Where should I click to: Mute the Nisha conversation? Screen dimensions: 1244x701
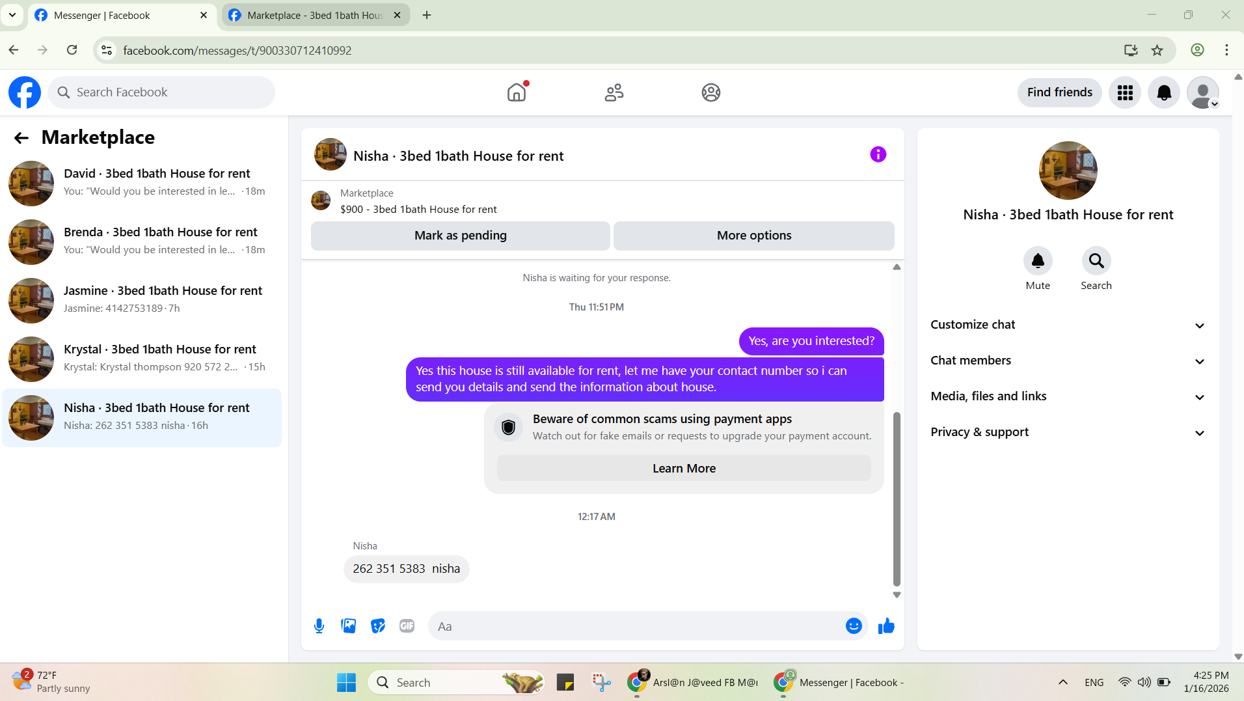pyautogui.click(x=1038, y=261)
